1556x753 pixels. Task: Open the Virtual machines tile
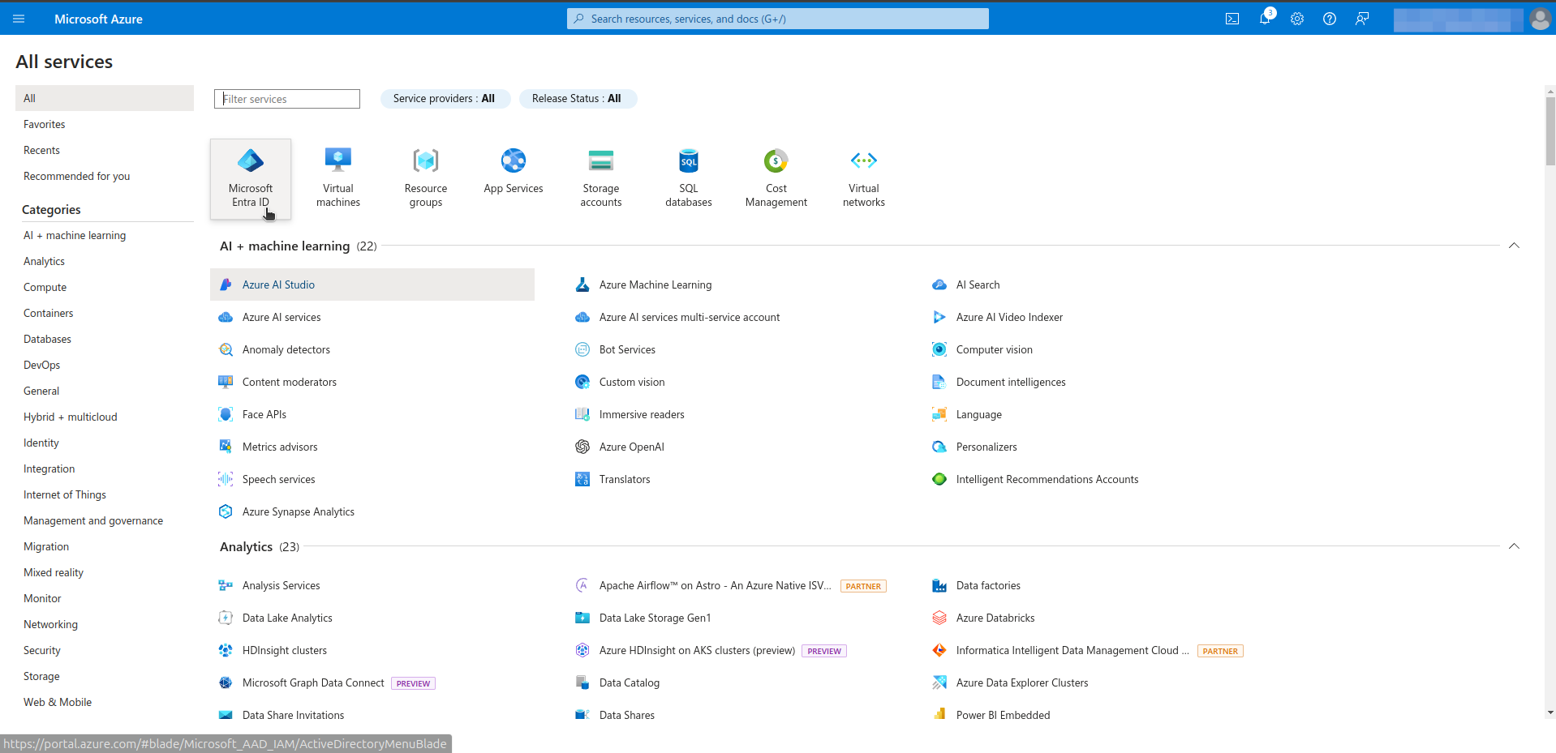[x=338, y=179]
